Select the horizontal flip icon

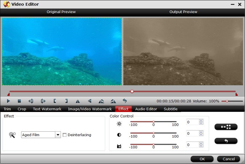pos(78,101)
